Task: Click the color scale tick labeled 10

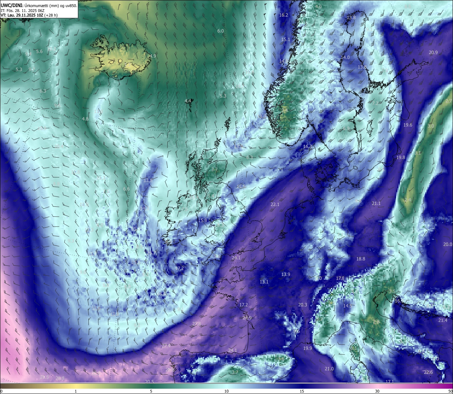Action: click(226, 391)
